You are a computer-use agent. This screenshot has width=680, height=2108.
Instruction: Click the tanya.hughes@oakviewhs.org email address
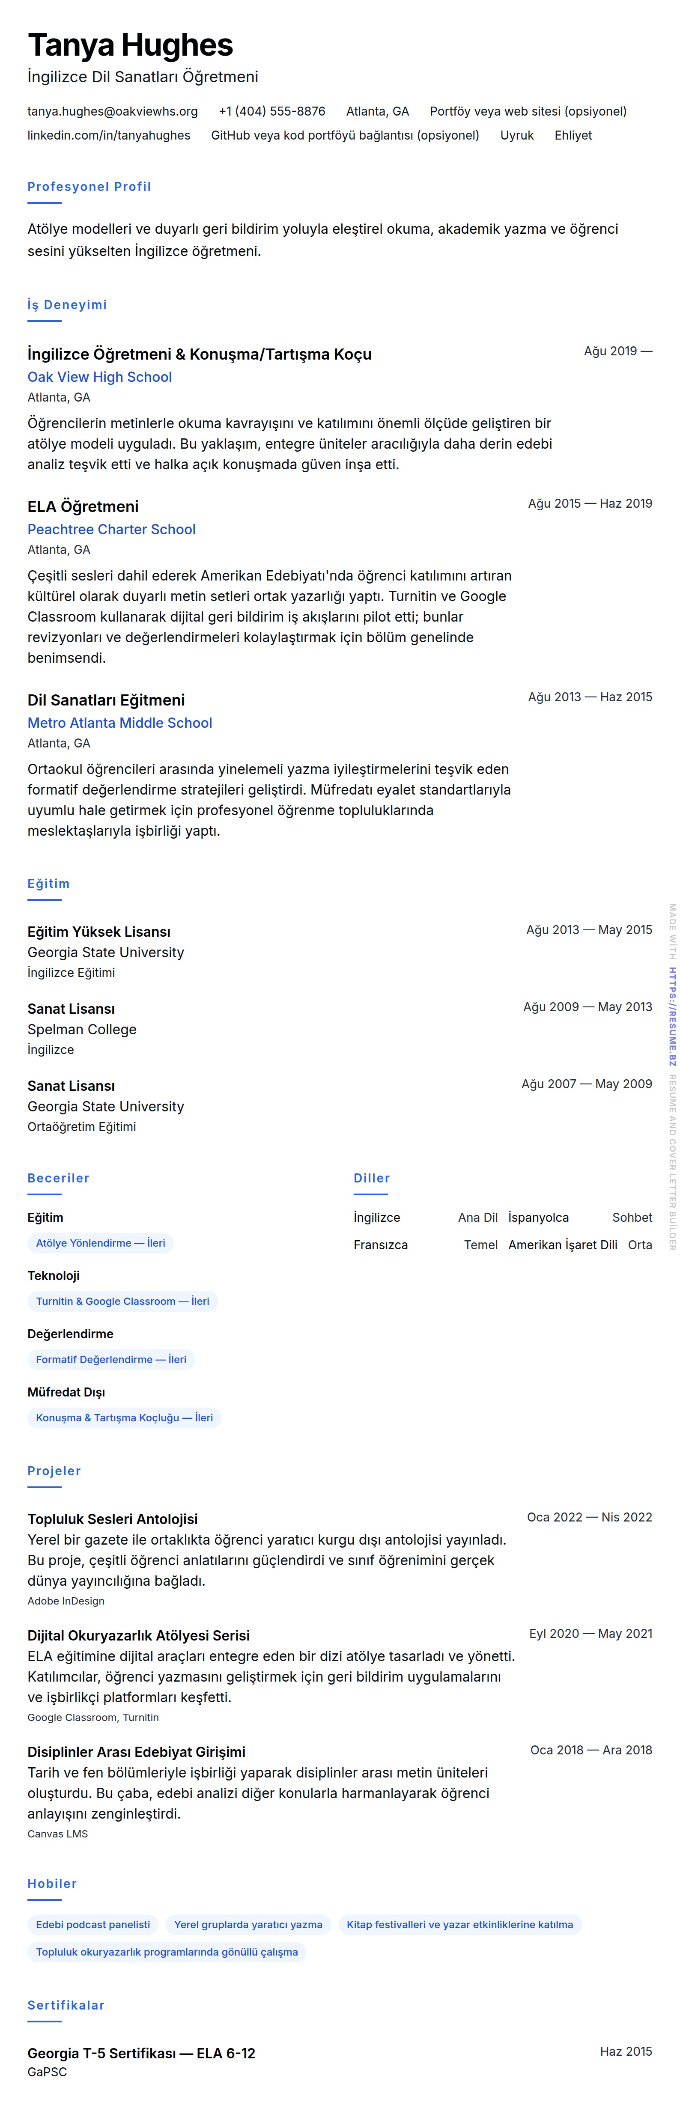click(112, 111)
